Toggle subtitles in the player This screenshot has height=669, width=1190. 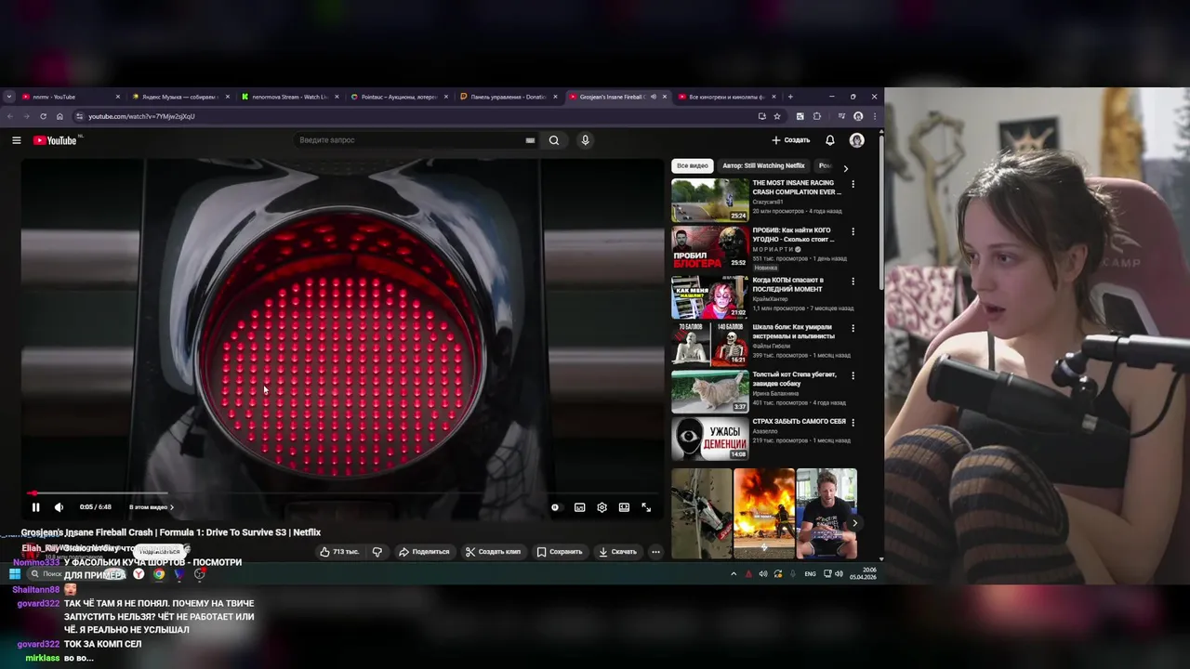click(579, 507)
